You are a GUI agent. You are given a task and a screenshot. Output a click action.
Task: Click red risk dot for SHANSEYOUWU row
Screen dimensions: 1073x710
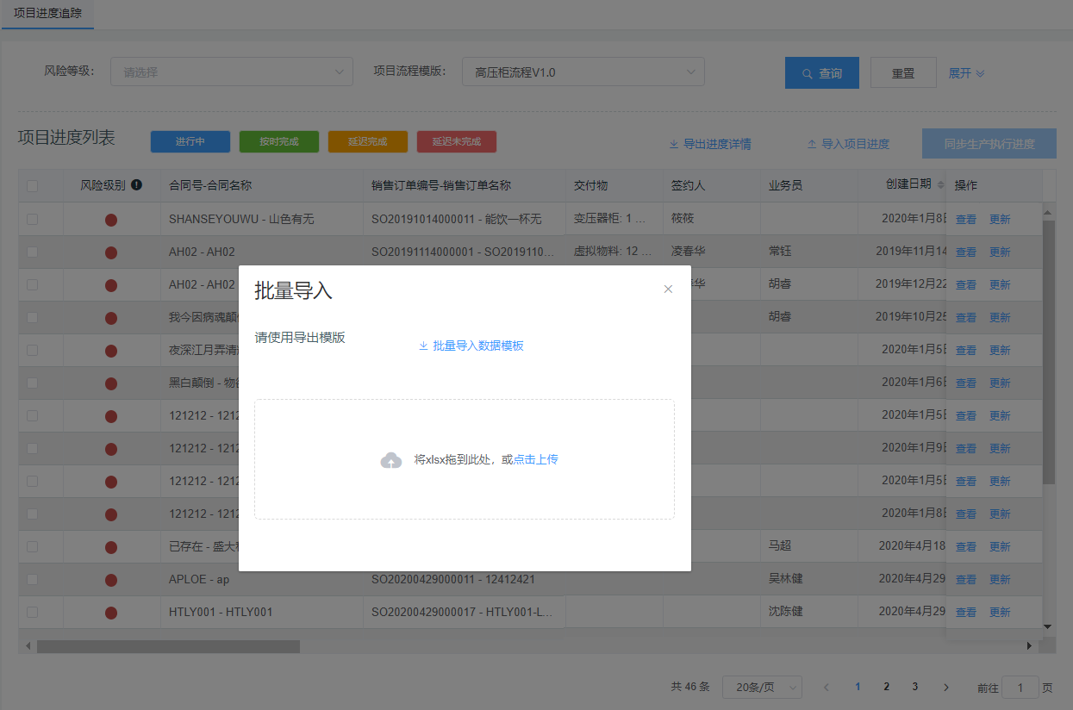tap(111, 220)
